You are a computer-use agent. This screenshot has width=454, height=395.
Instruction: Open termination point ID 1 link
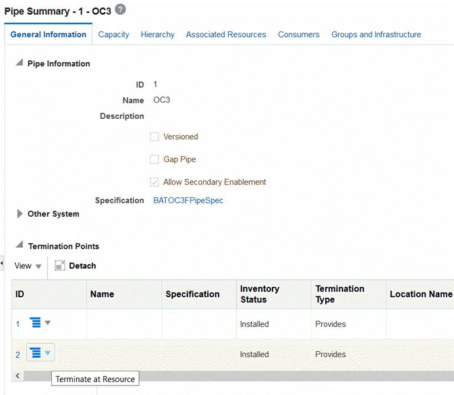[x=18, y=323]
